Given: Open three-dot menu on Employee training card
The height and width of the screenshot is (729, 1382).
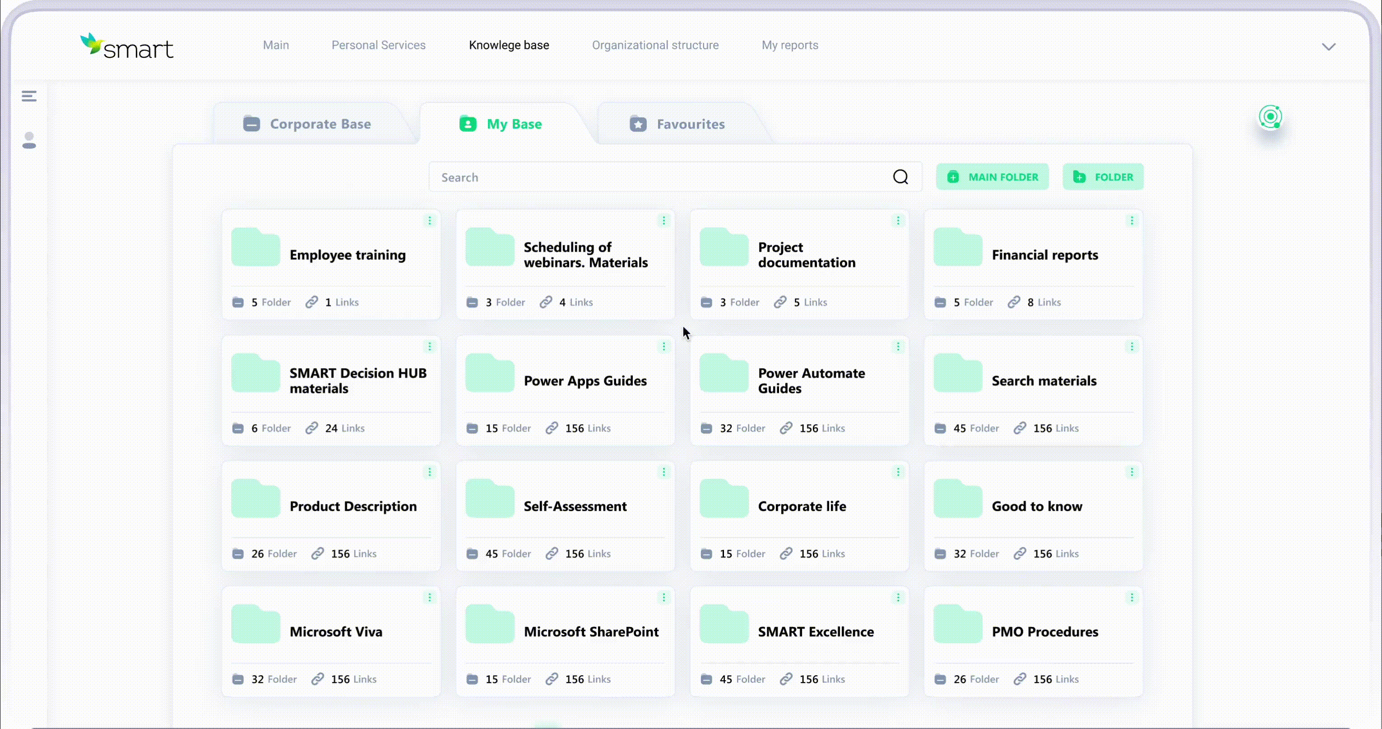Looking at the screenshot, I should point(429,220).
